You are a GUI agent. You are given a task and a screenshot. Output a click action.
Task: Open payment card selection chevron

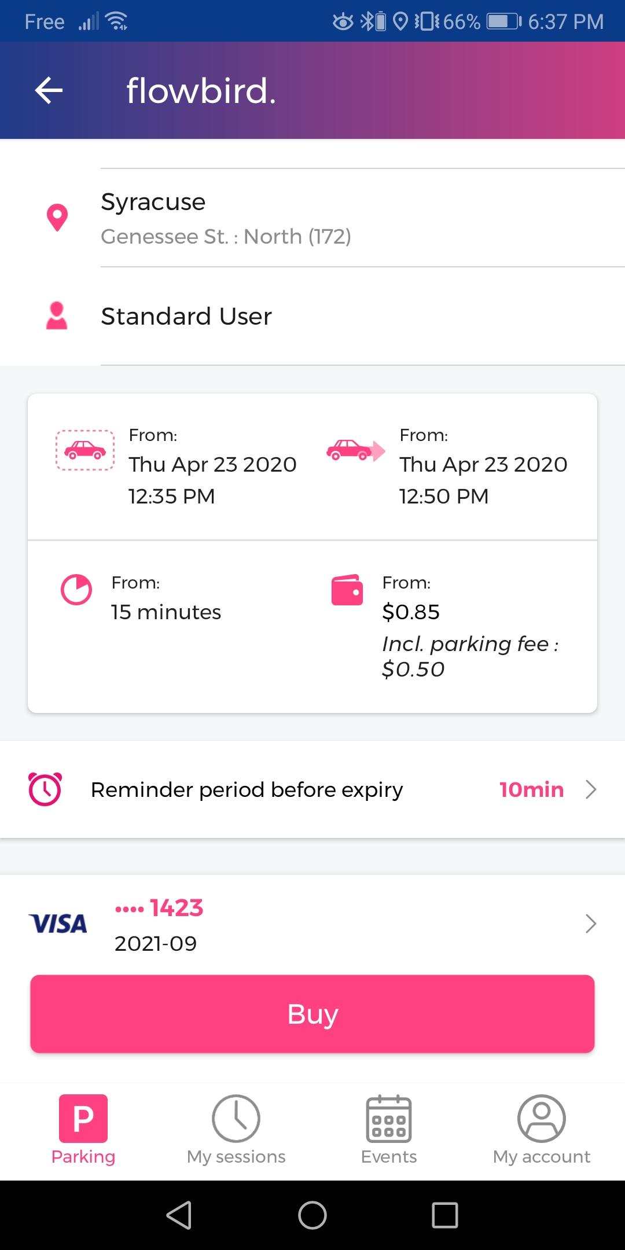(590, 924)
